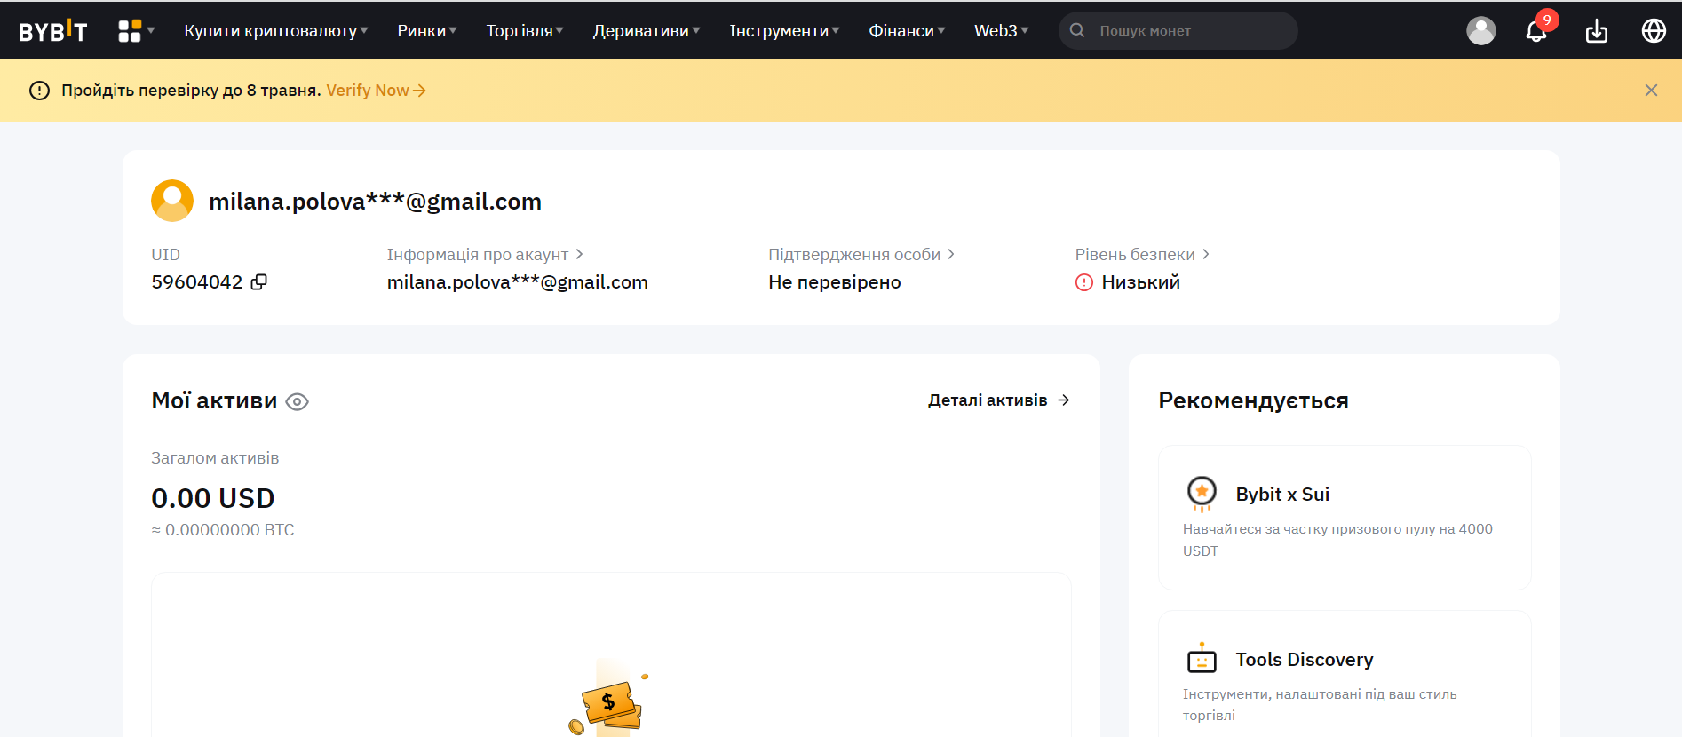Click the Tools Discovery robot icon
Image resolution: width=1682 pixels, height=737 pixels.
(1202, 659)
